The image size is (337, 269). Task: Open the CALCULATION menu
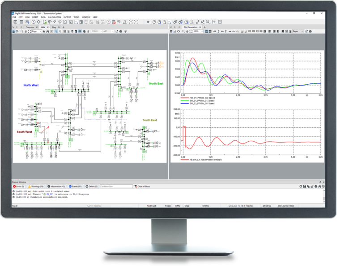pos(54,17)
